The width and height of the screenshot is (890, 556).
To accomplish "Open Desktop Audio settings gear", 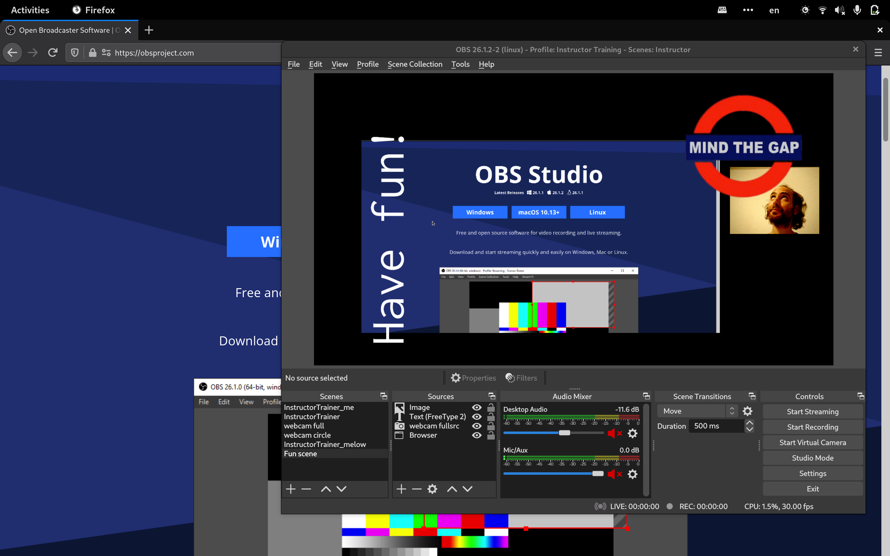I will tap(633, 433).
